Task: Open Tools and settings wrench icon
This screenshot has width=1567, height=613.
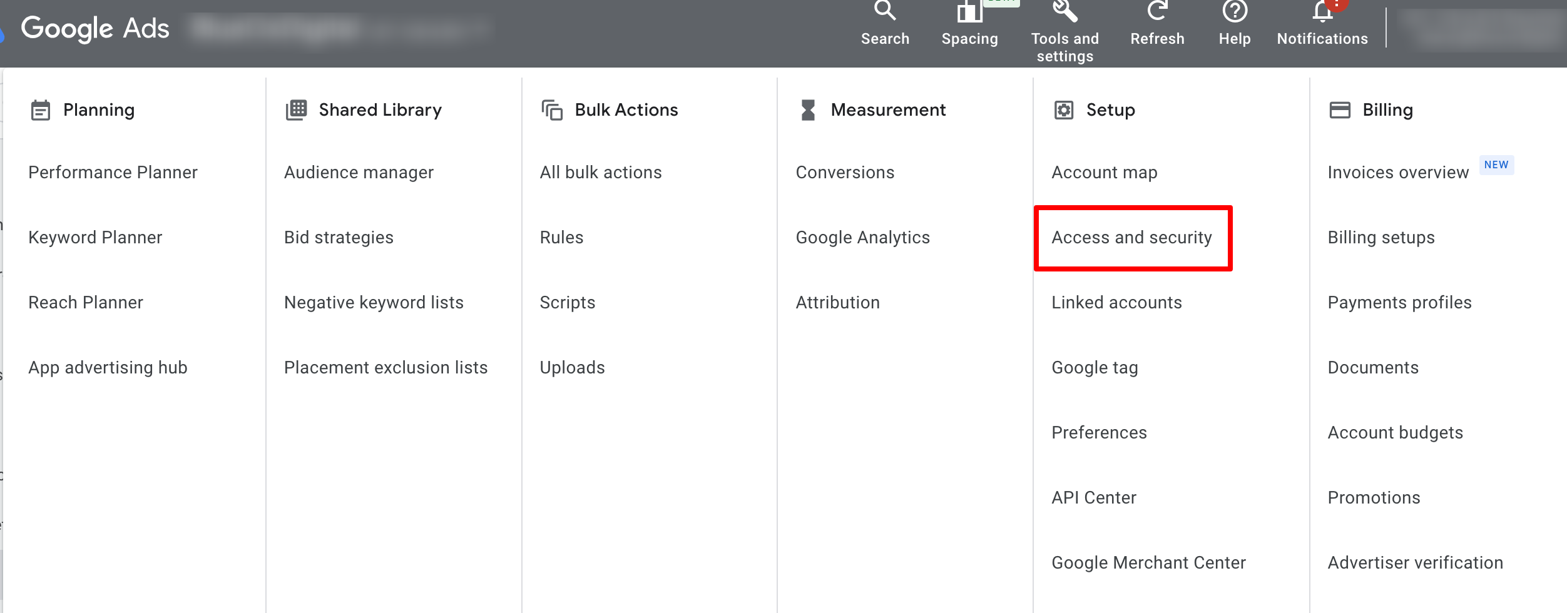Action: pyautogui.click(x=1064, y=11)
